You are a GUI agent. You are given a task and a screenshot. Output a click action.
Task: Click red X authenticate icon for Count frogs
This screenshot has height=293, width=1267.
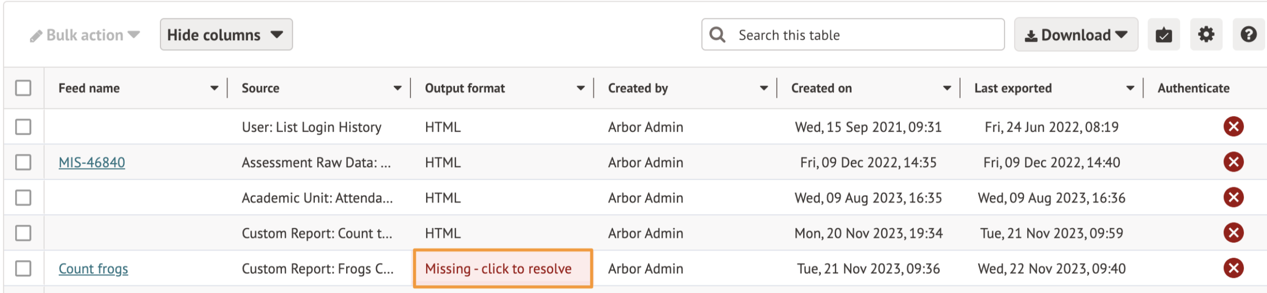coord(1233,268)
